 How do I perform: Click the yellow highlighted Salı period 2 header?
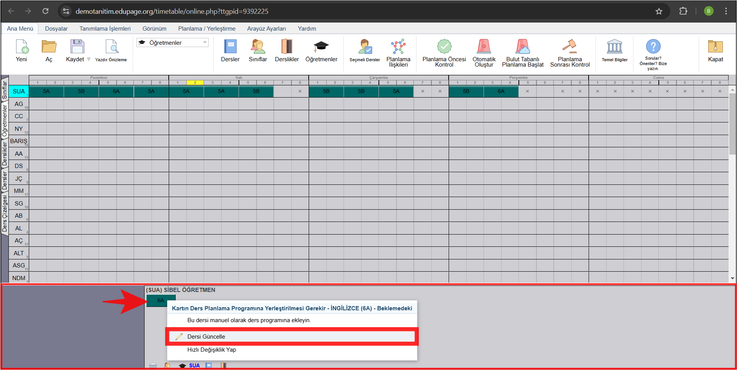pyautogui.click(x=195, y=83)
